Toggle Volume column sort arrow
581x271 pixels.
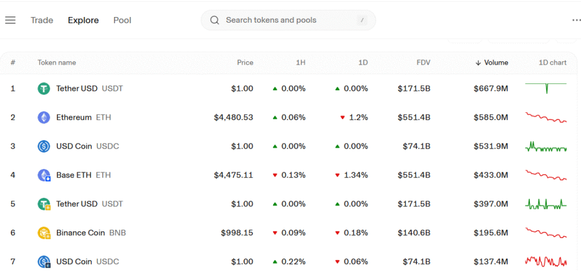coord(478,63)
